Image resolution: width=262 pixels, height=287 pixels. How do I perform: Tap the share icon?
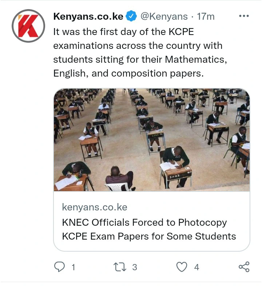click(x=244, y=267)
